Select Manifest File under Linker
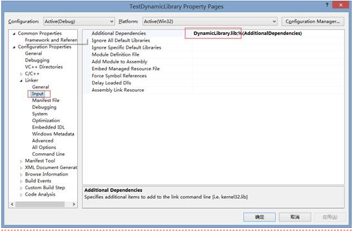 pyautogui.click(x=46, y=101)
